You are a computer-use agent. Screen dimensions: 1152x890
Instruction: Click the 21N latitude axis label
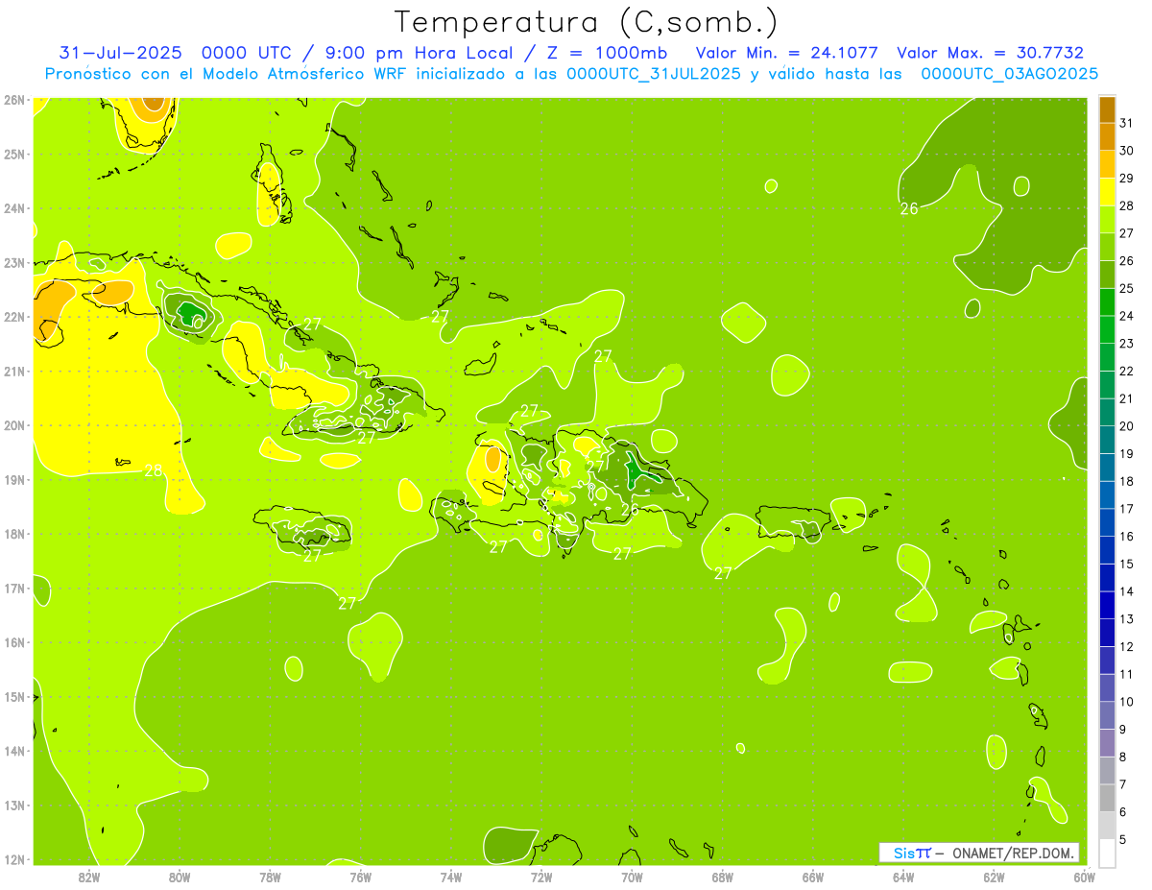pos(15,371)
